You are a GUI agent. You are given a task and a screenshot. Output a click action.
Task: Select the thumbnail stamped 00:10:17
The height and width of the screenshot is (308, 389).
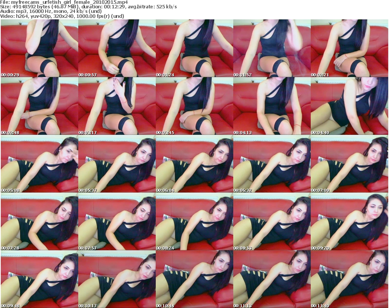117,279
